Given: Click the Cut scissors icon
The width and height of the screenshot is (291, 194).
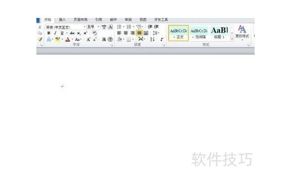Looking at the screenshot, I should click(x=40, y=27).
